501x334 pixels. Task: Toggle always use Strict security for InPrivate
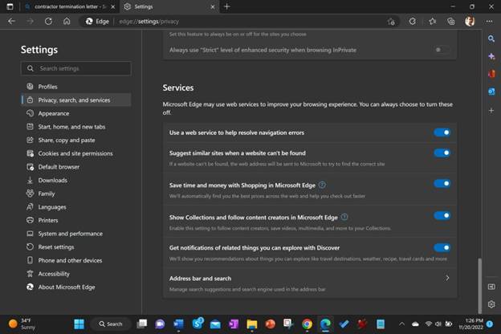click(442, 50)
